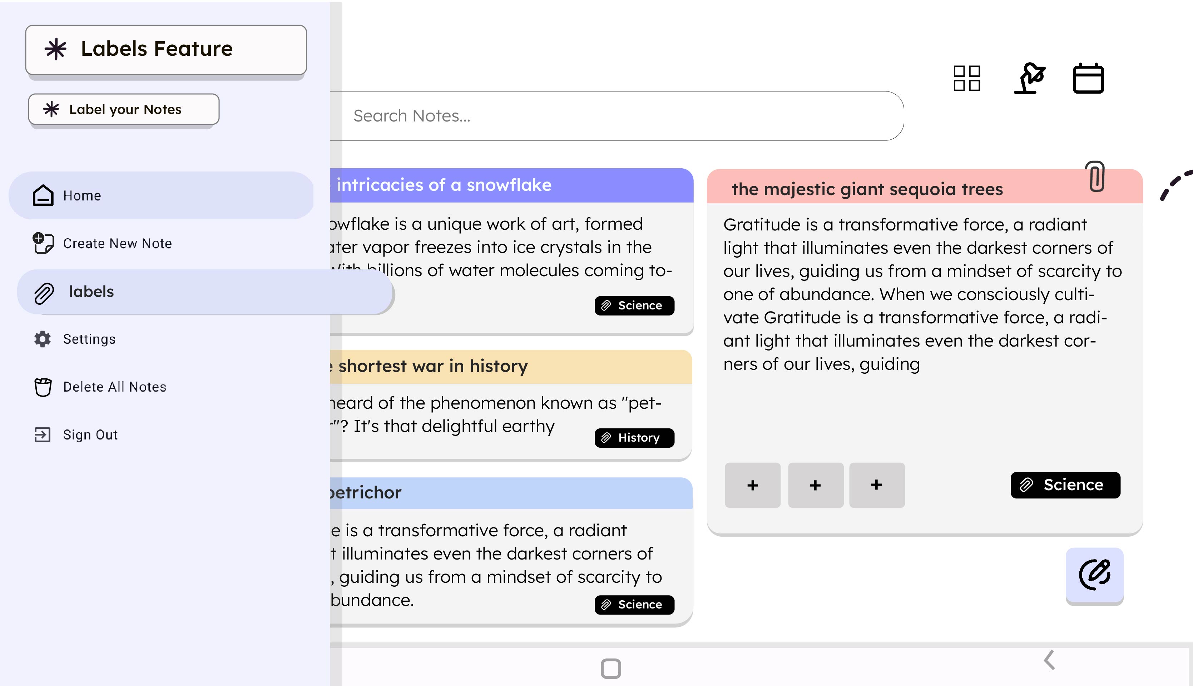Screen dimensions: 1193x686
Task: Focus the Search Notes field
Action: tap(617, 116)
